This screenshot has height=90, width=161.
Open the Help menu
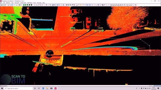pyautogui.click(x=44, y=3)
